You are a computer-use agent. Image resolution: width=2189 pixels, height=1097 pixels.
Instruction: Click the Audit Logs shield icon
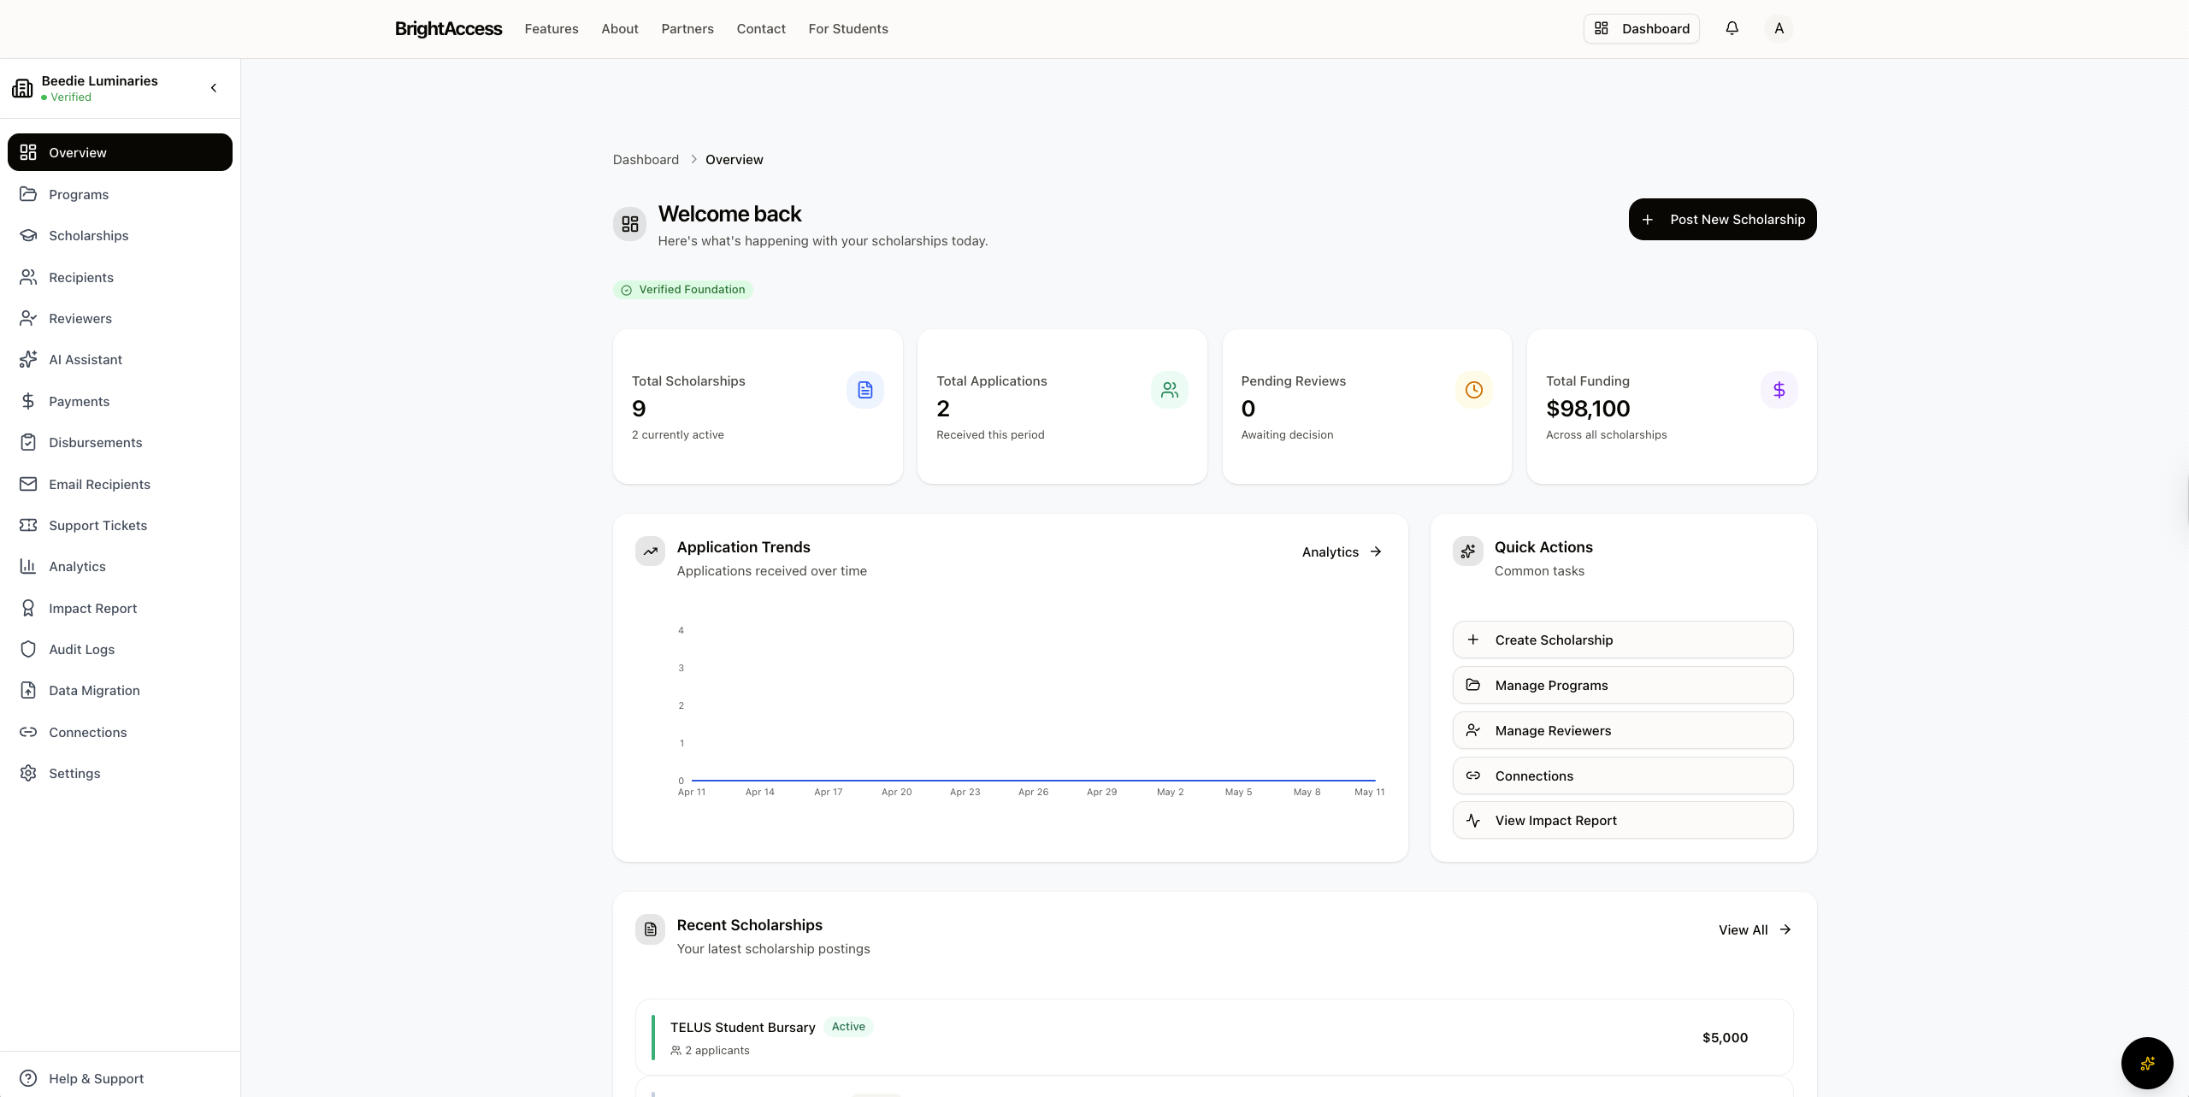pos(28,649)
